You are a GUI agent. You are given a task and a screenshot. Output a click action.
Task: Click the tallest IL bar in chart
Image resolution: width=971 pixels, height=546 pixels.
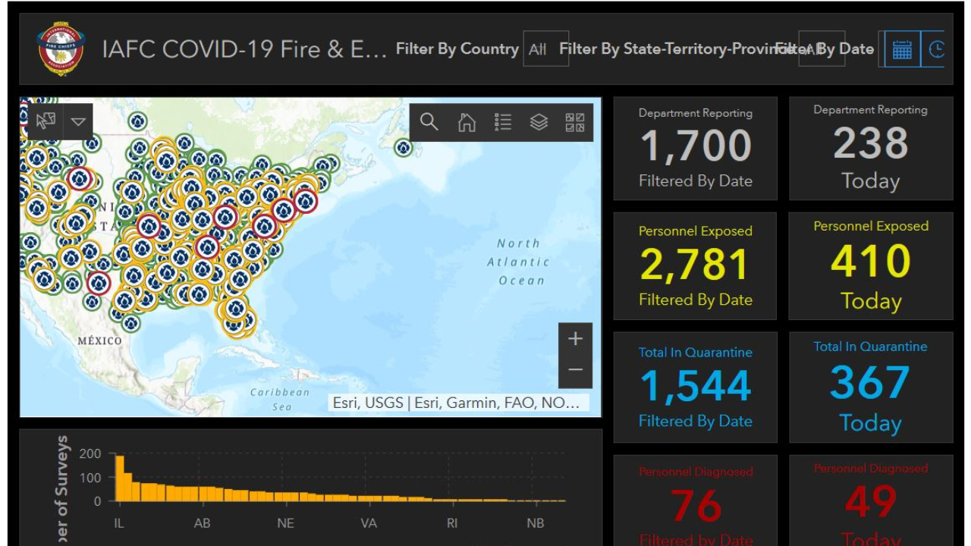tap(119, 478)
